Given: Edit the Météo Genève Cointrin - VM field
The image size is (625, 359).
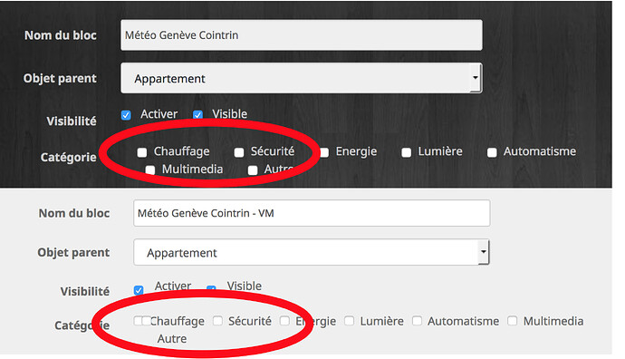Looking at the screenshot, I should (312, 213).
